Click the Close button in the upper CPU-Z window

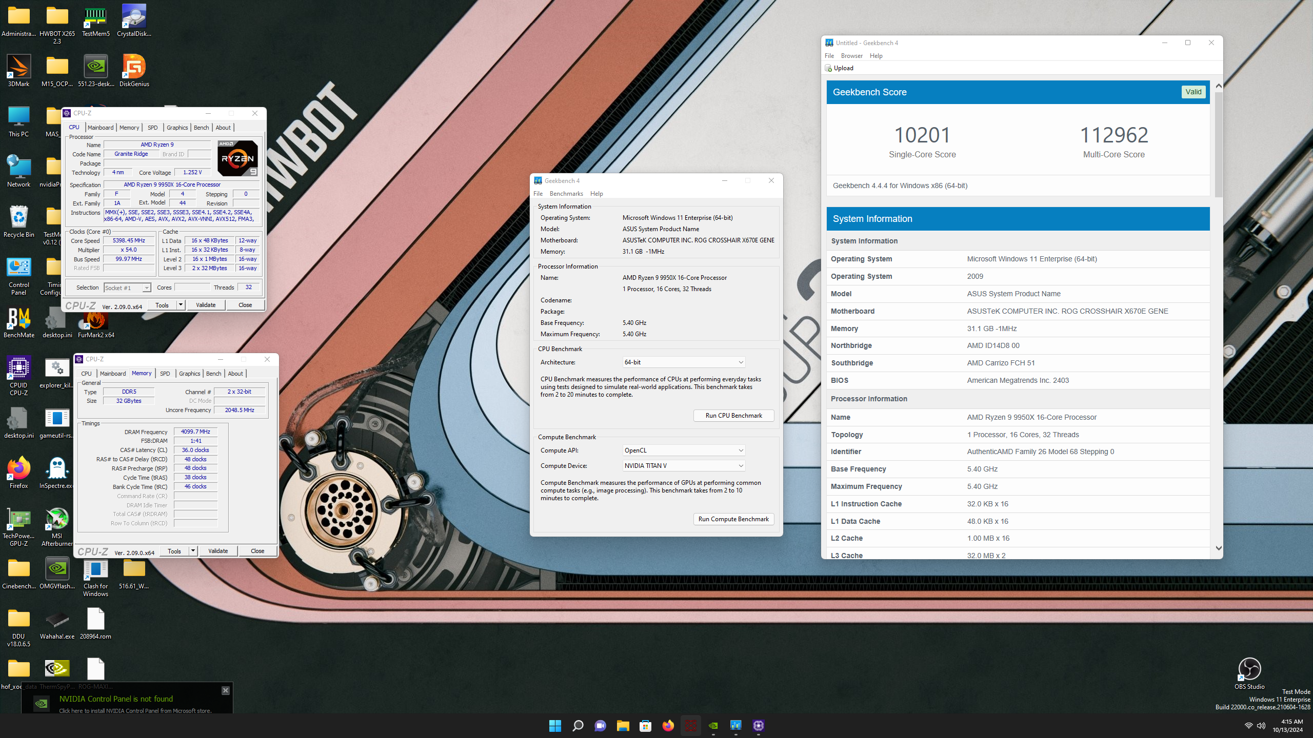(x=245, y=305)
